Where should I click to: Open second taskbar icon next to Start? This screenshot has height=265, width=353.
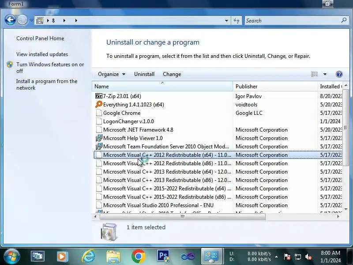[38, 256]
